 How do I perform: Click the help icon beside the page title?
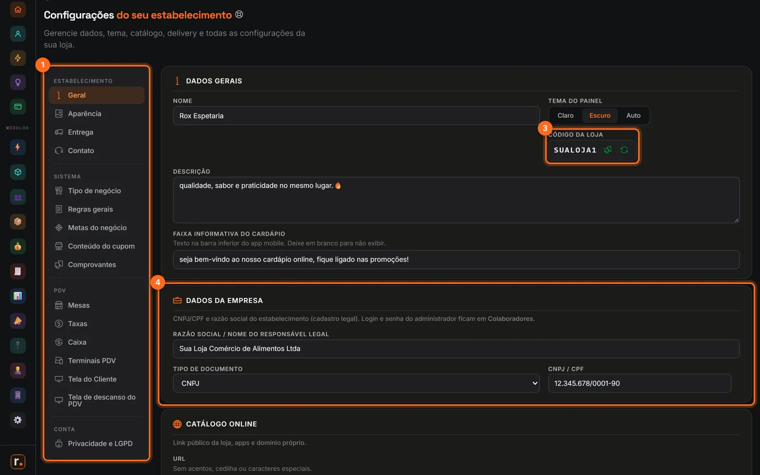point(239,14)
